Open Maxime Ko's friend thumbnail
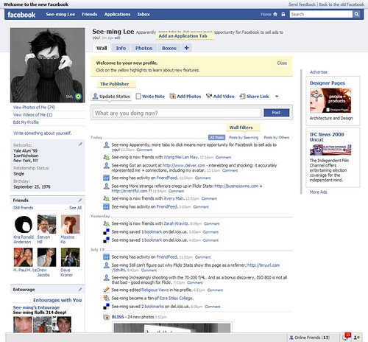The image size is (368, 342). click(x=71, y=224)
